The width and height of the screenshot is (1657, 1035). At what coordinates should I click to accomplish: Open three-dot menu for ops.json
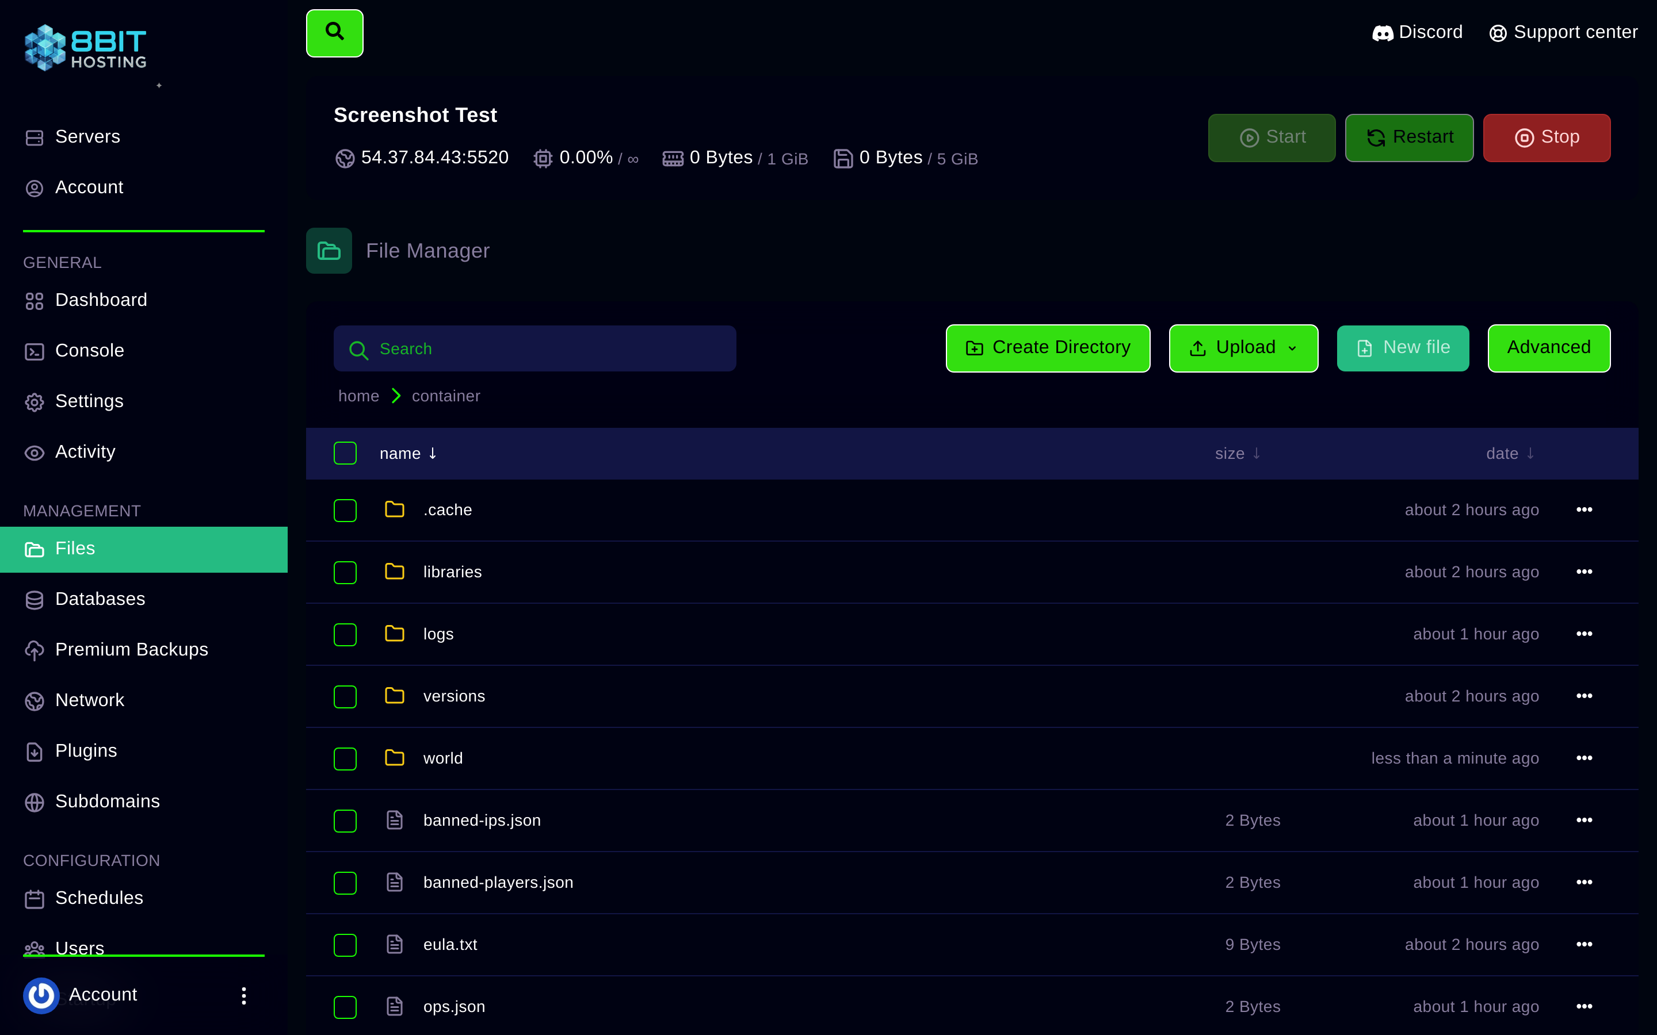(x=1584, y=1007)
